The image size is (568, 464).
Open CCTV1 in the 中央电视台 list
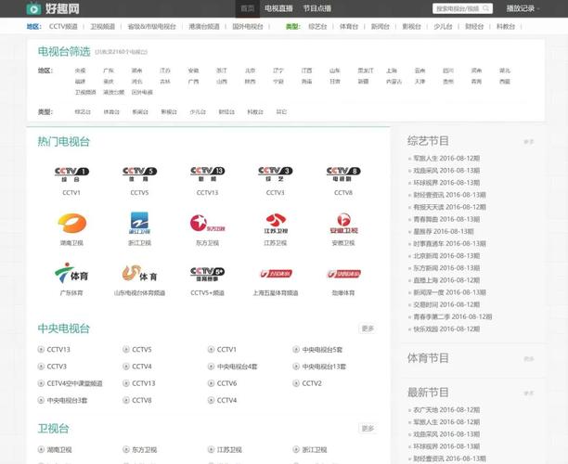(226, 350)
